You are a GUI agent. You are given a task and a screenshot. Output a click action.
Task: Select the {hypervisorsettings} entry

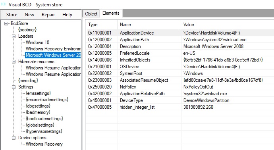pyautogui.click(x=44, y=131)
